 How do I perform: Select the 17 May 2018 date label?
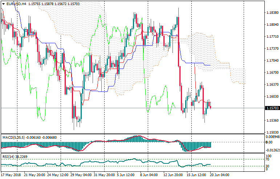point(11,175)
